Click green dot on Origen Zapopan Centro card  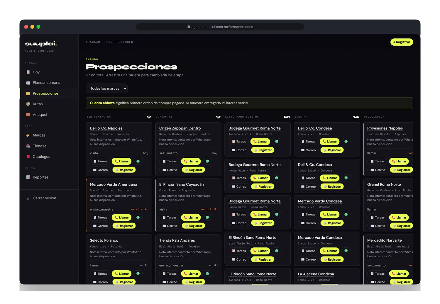[207, 161]
